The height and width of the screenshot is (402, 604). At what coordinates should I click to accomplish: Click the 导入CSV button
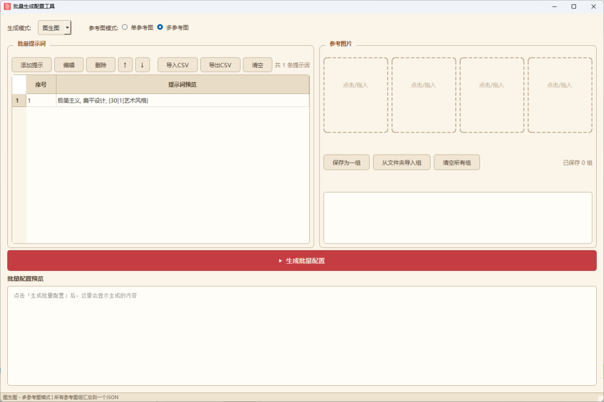178,65
